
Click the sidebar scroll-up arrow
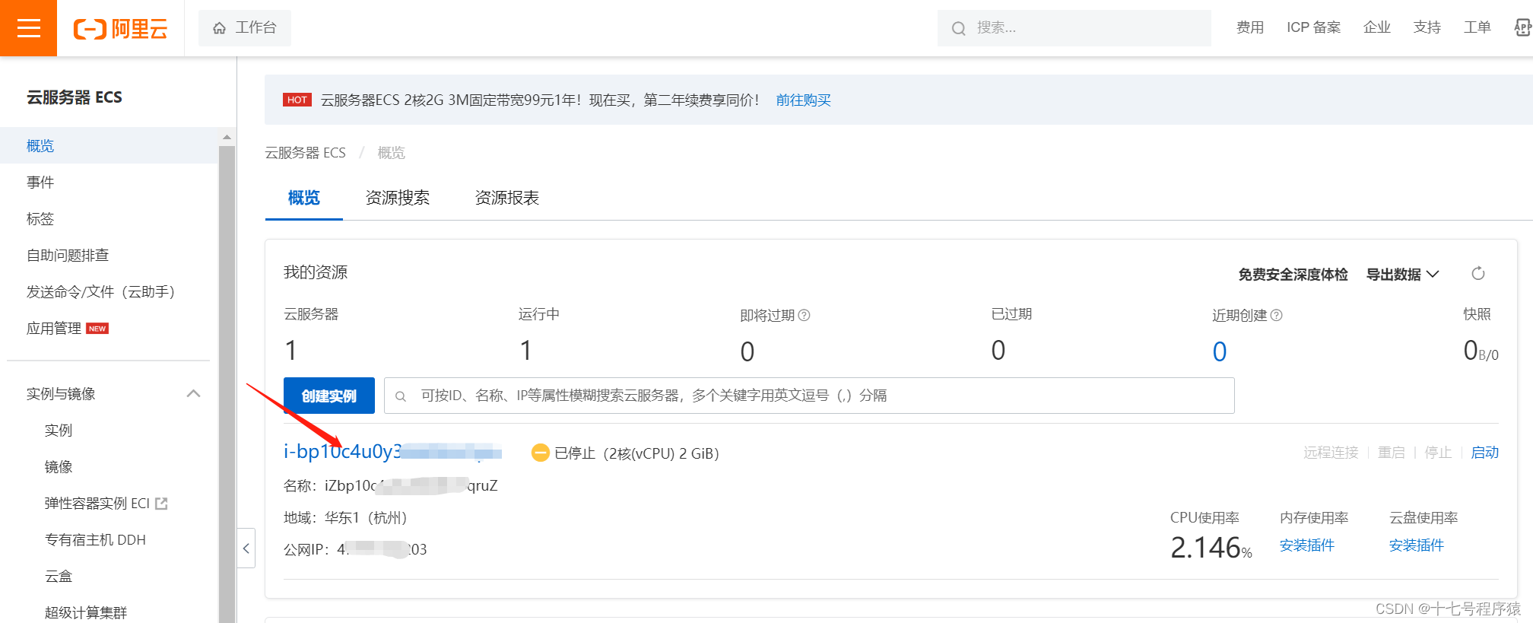[227, 137]
